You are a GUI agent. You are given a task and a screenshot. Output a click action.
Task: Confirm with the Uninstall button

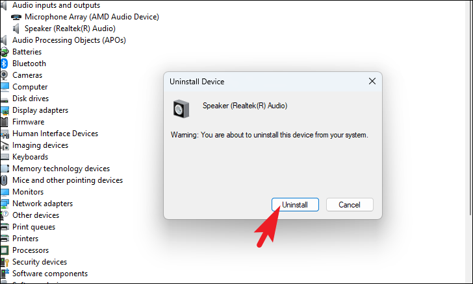(295, 205)
